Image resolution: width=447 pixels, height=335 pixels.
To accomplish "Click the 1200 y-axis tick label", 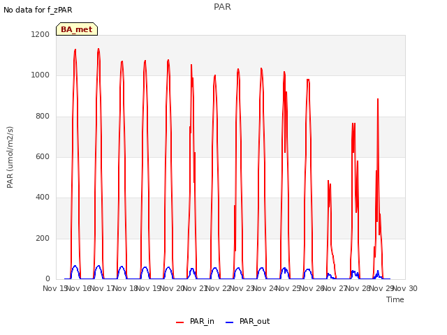I will [41, 34].
